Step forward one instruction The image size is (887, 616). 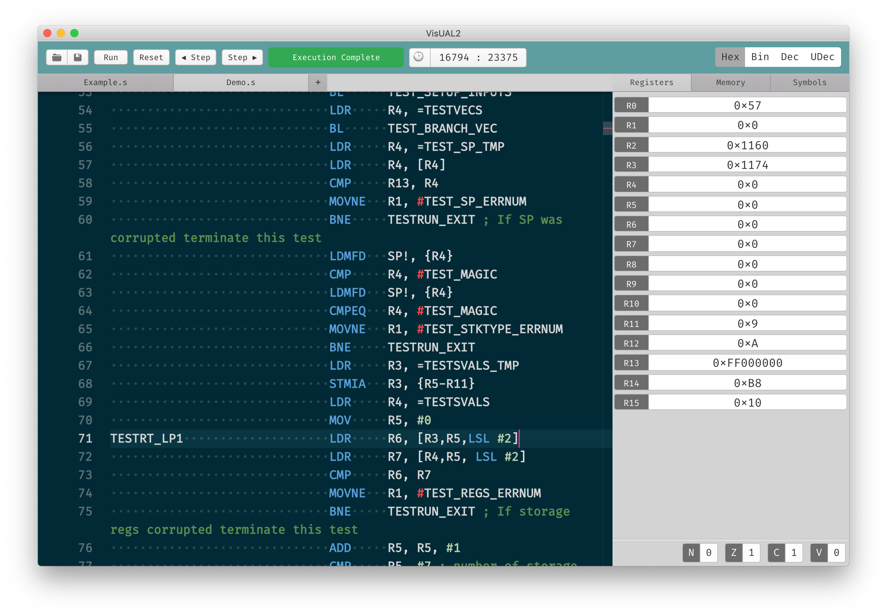point(242,57)
